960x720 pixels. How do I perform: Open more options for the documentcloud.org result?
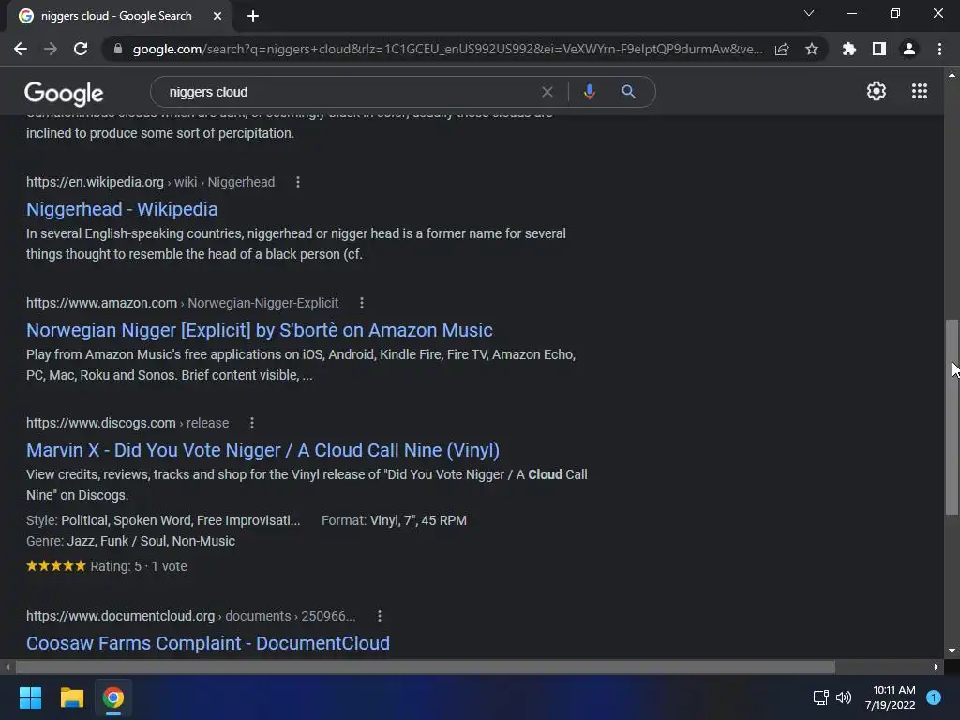pos(380,616)
